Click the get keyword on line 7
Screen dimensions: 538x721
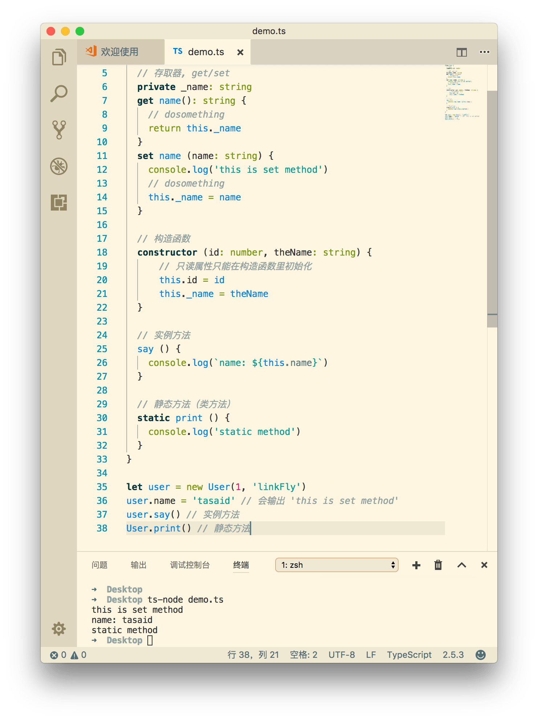click(145, 101)
